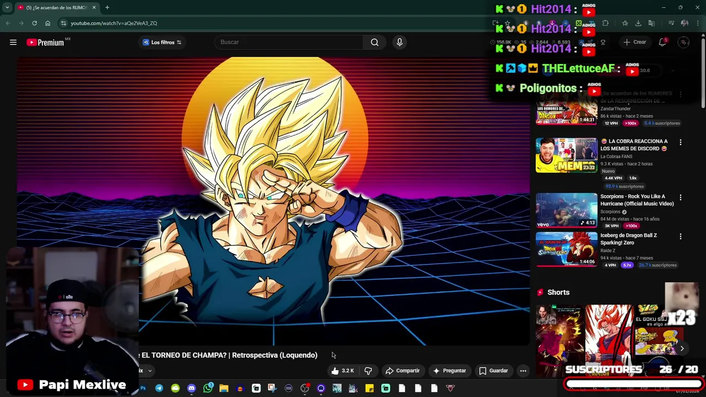Click text '9.3 K vistas · hace 2 horas'
The width and height of the screenshot is (706, 397).
click(x=626, y=164)
